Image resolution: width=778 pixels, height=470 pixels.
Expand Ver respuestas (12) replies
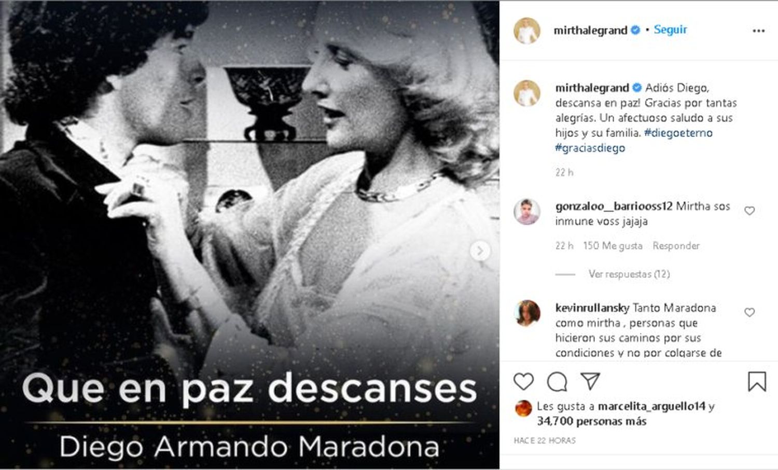pyautogui.click(x=629, y=274)
